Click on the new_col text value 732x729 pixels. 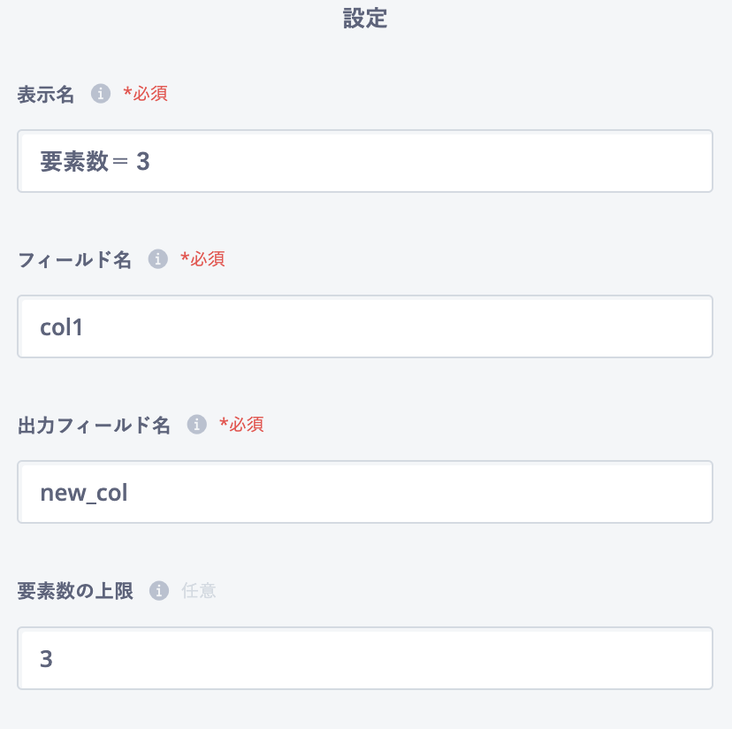pyautogui.click(x=84, y=493)
